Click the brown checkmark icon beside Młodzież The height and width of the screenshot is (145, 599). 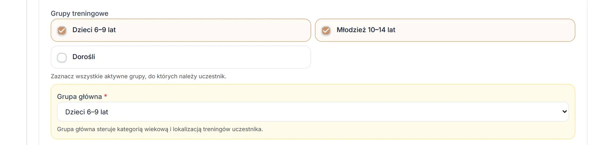[x=326, y=31]
